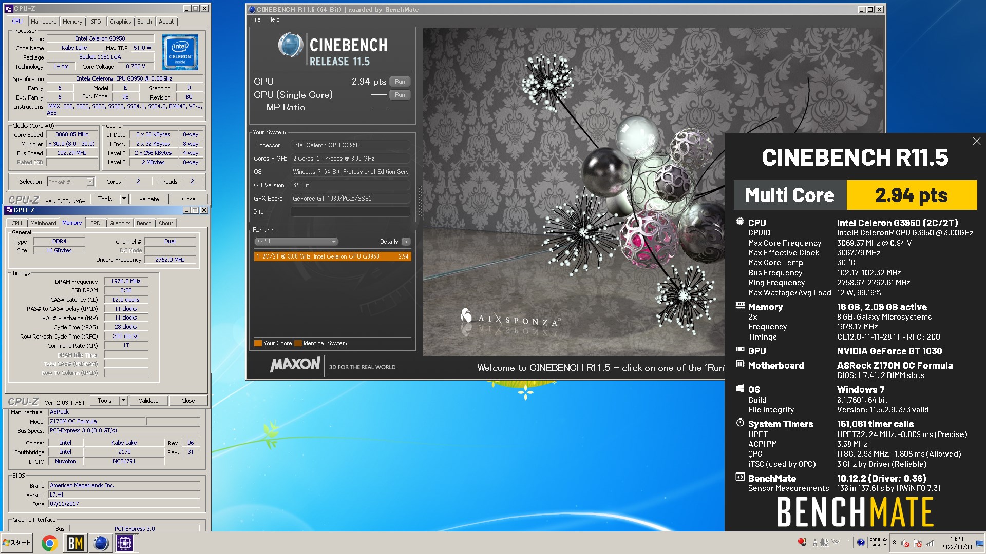Open the network signal tray icon
Viewport: 986px width, 554px height.
pos(930,543)
